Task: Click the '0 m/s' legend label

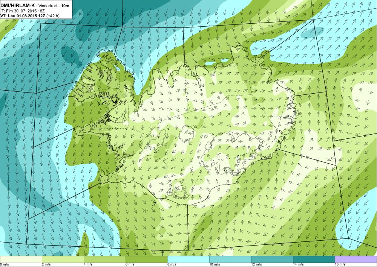Action: click(x=5, y=265)
